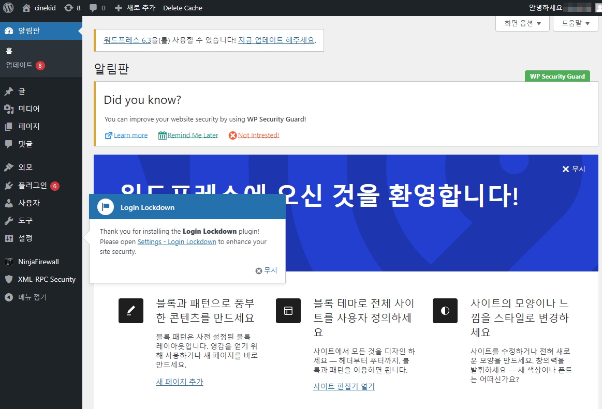The image size is (602, 409).
Task: Open Settings - Login Lockdown link
Action: point(177,241)
